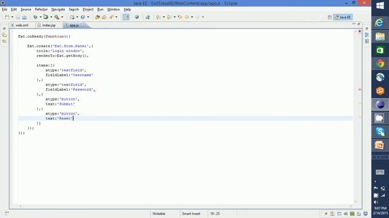Expand the New file dropdown arrow
Viewport: 389px width, 218px height.
coord(12,17)
